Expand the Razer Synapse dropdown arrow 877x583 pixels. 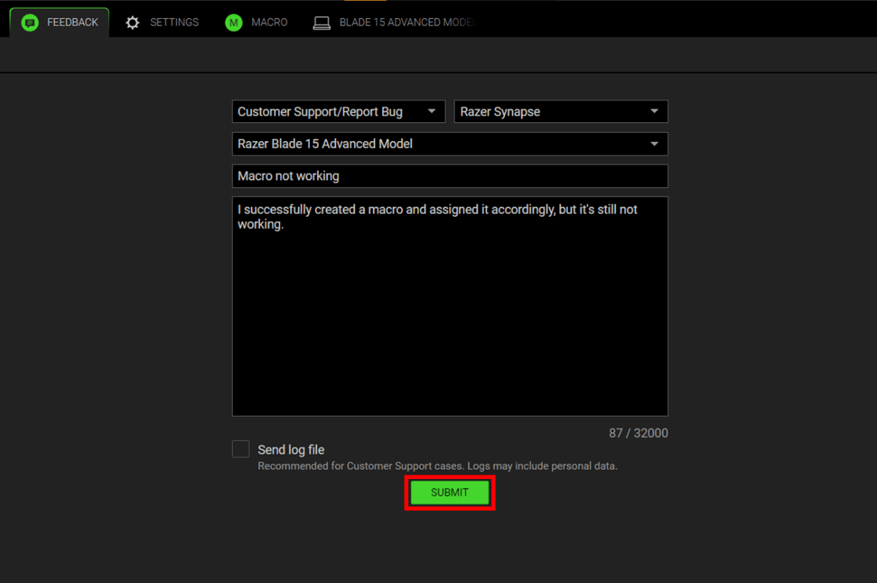click(x=654, y=111)
